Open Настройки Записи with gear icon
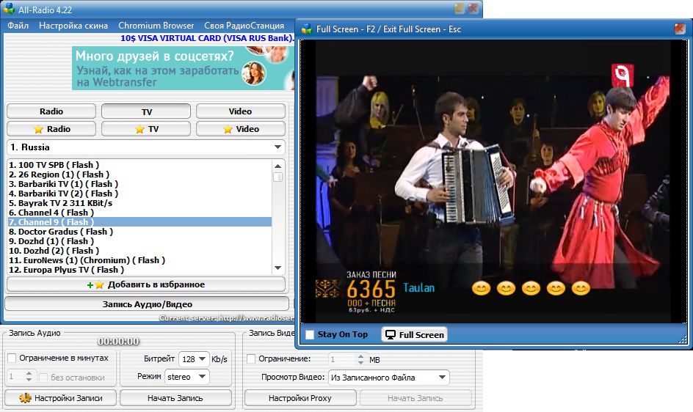This screenshot has width=693, height=412. [x=59, y=398]
